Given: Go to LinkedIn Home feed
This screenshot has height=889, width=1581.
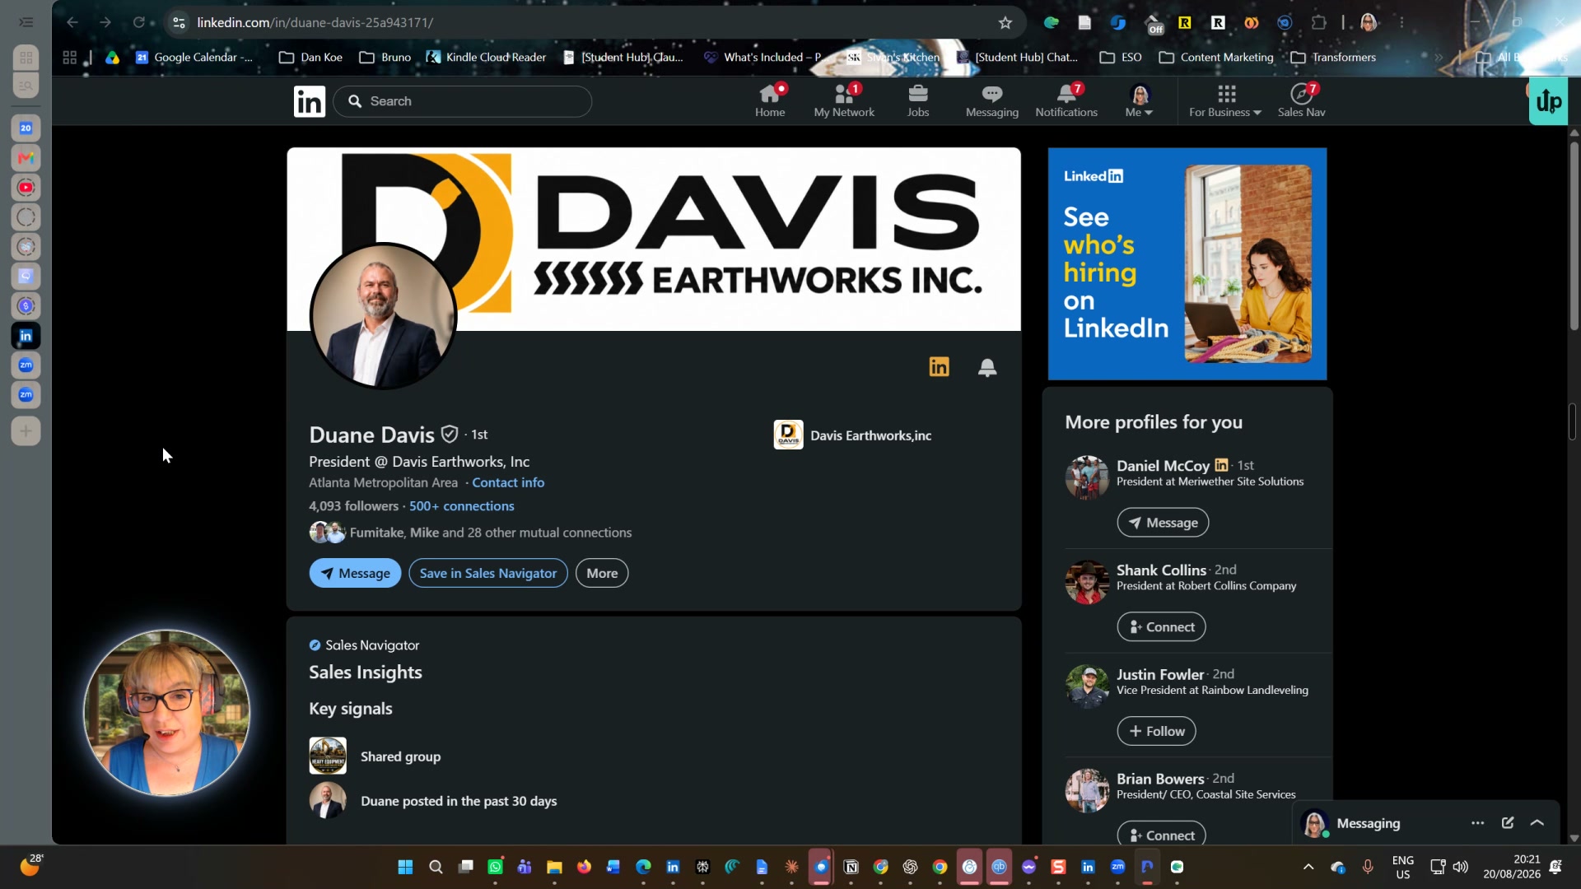Looking at the screenshot, I should pyautogui.click(x=770, y=100).
